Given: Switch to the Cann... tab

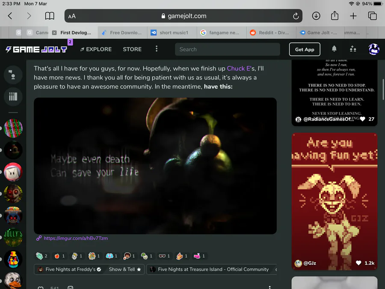Looking at the screenshot, I should [x=37, y=33].
